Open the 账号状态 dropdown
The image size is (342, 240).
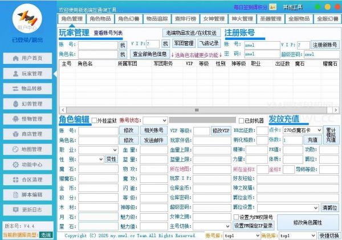tap(155, 120)
